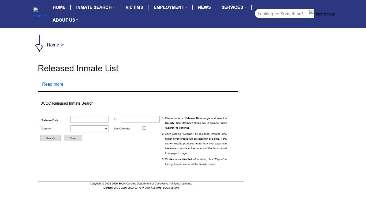
Task: Click the palmetto breadcrumb icon
Action: pos(39,47)
